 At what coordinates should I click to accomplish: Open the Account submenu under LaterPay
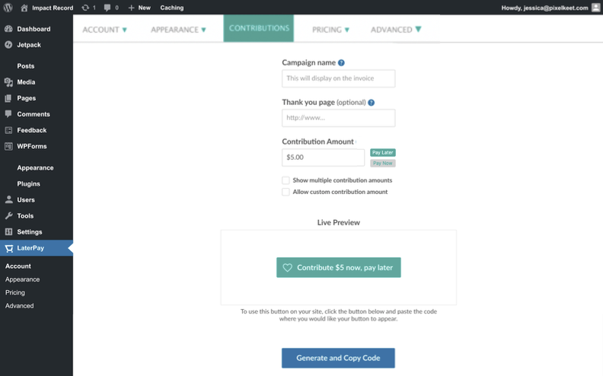click(x=18, y=266)
